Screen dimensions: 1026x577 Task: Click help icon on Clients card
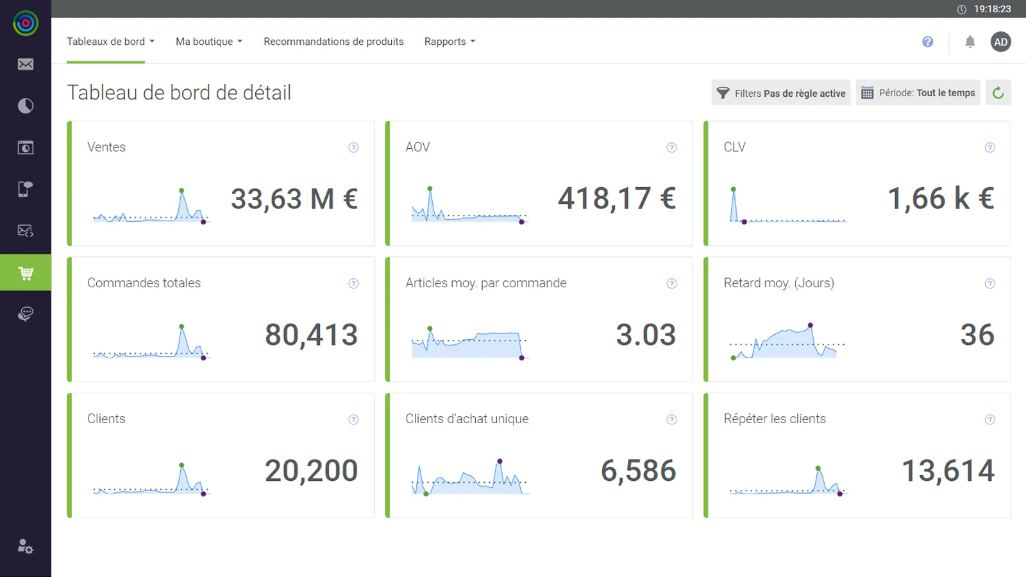[x=353, y=419]
